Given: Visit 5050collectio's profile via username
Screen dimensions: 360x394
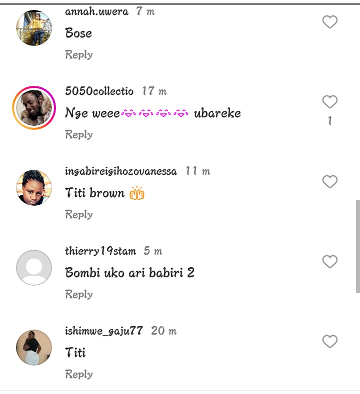Looking at the screenshot, I should click(99, 91).
